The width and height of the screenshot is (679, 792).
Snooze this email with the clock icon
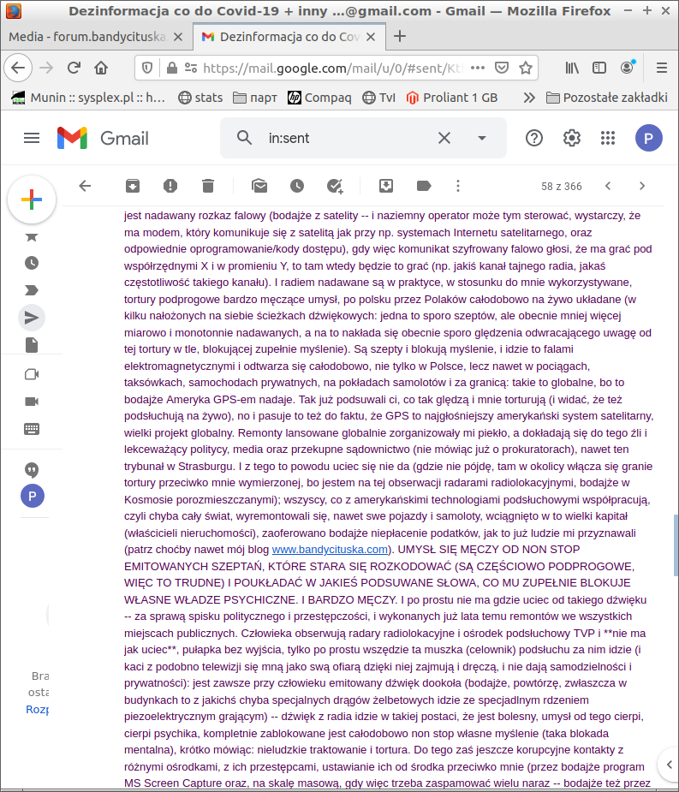(x=296, y=186)
